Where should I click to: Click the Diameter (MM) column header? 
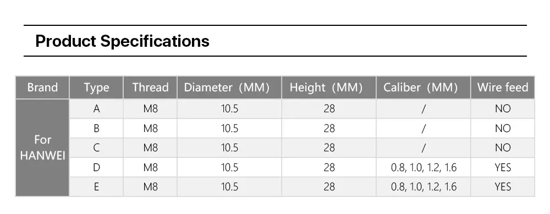point(229,87)
